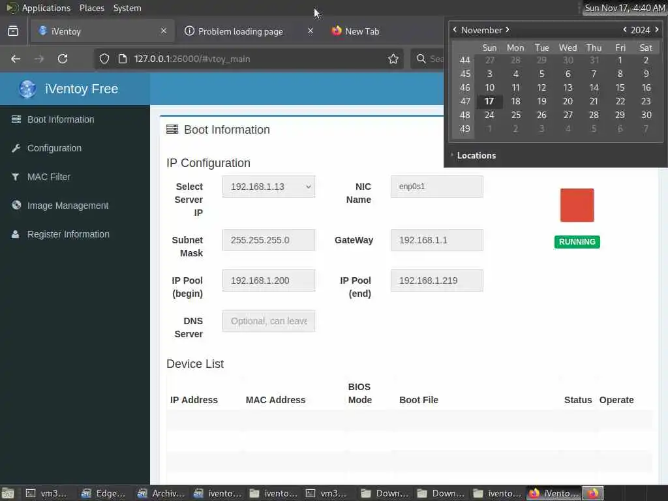Click the MAC Address column header
Screen dimensions: 668x501
click(x=276, y=400)
